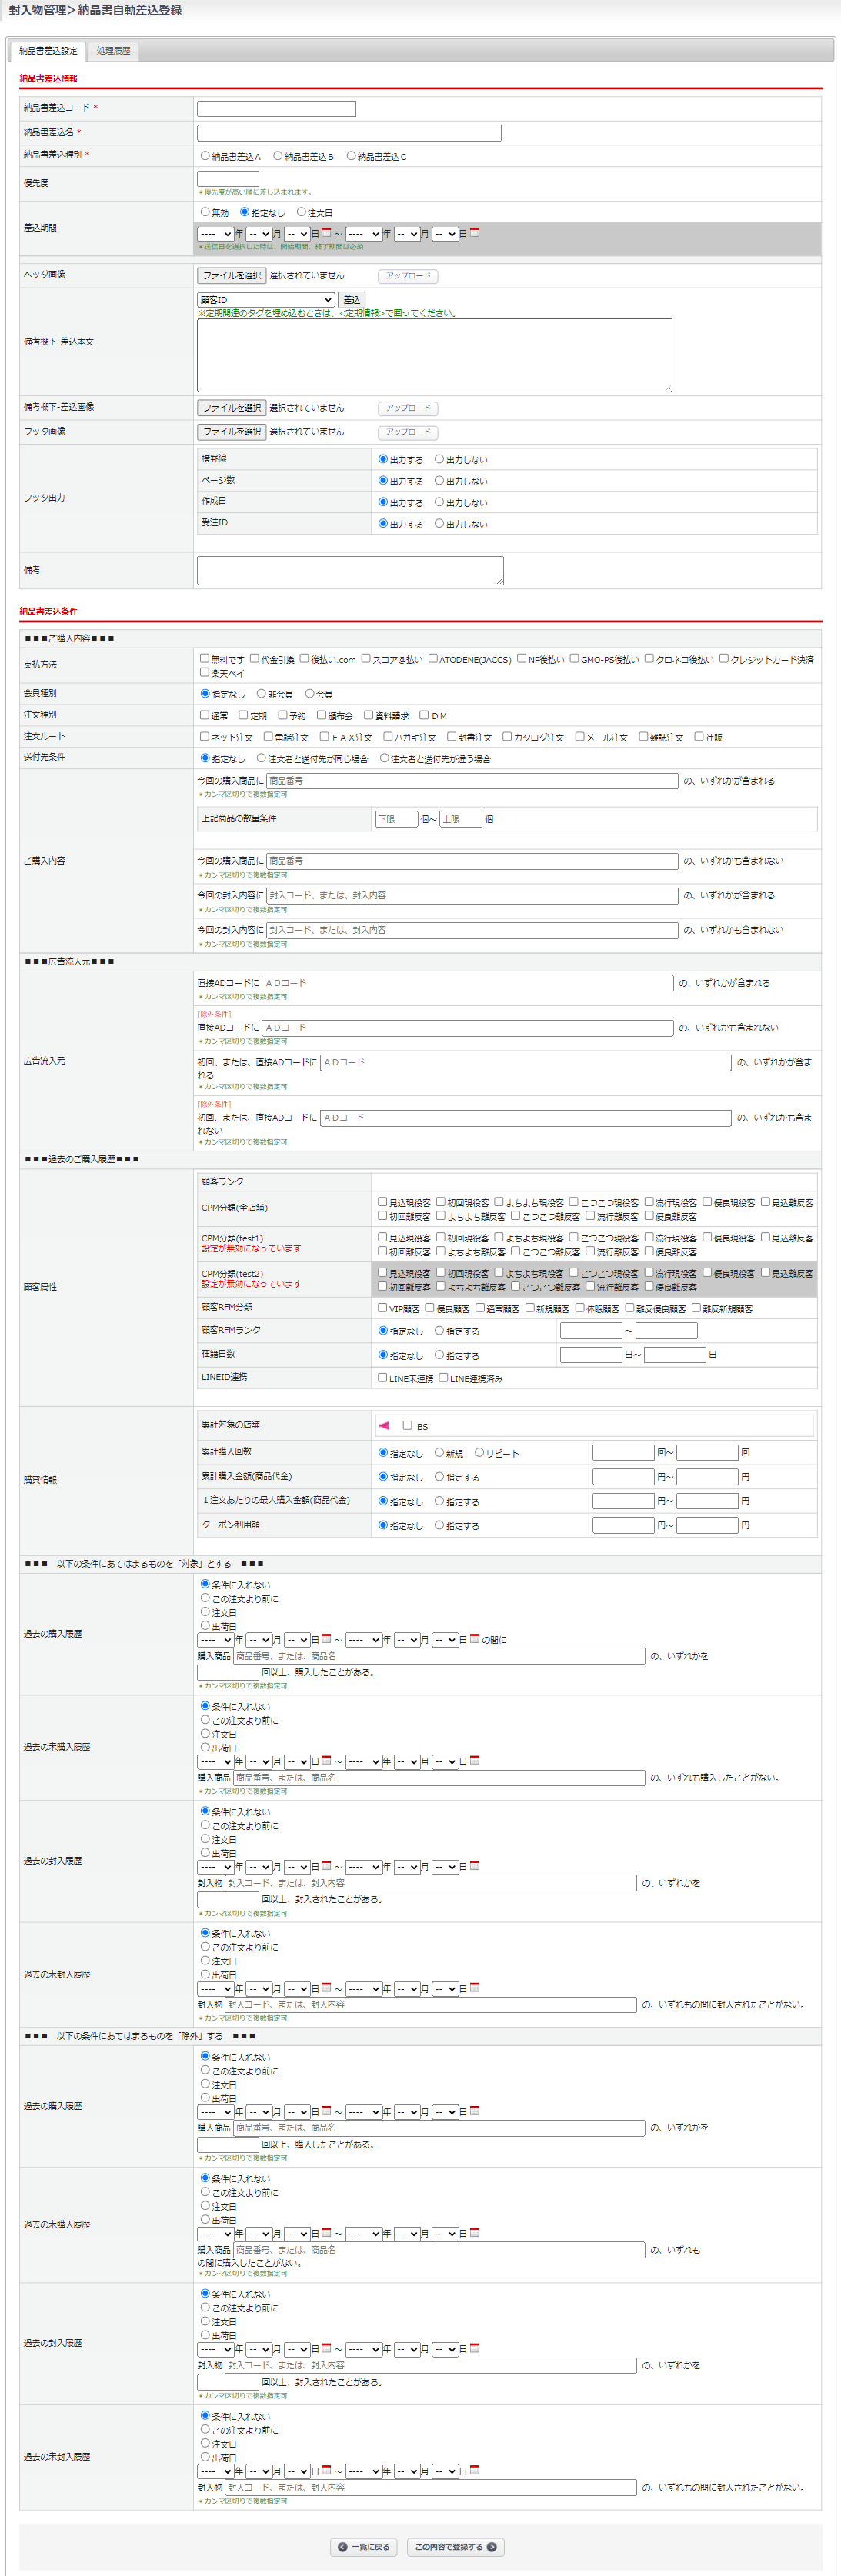
Task: Open the 差込期間 start year dropdown
Action: click(215, 234)
